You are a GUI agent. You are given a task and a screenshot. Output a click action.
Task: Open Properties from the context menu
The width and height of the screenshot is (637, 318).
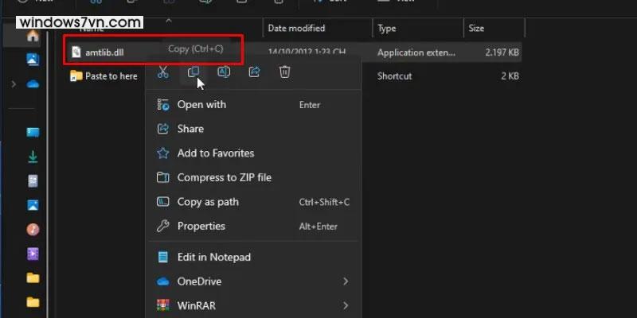[201, 226]
